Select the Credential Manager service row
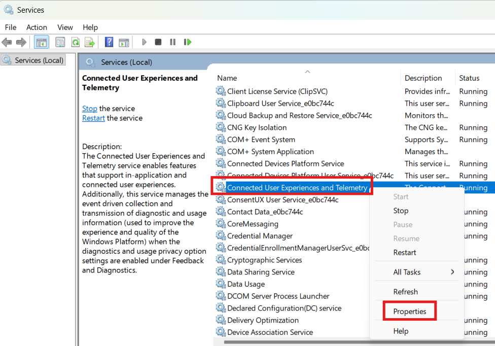Image resolution: width=495 pixels, height=346 pixels. click(x=260, y=236)
